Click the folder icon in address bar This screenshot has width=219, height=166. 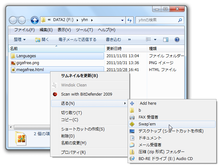coord(43,20)
